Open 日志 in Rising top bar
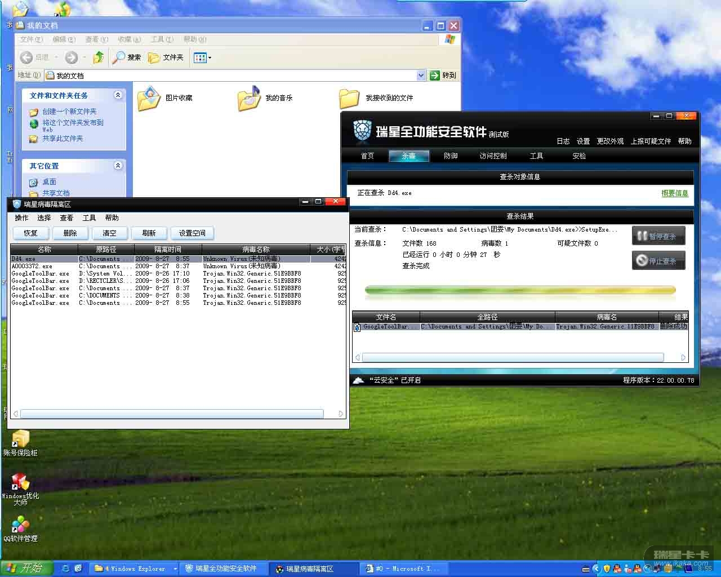 [563, 141]
